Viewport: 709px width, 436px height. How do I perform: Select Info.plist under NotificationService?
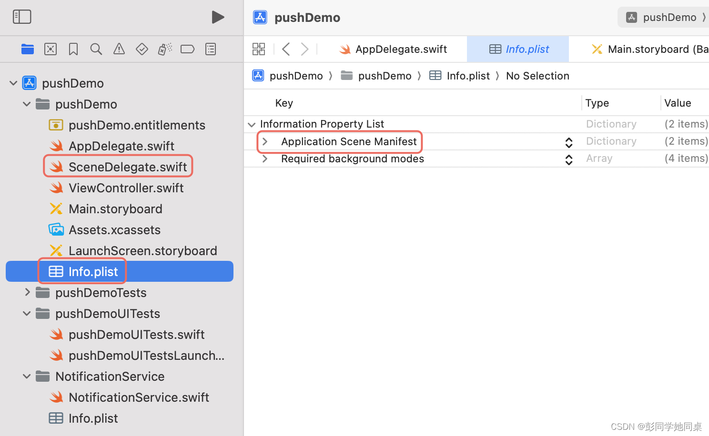pyautogui.click(x=83, y=418)
